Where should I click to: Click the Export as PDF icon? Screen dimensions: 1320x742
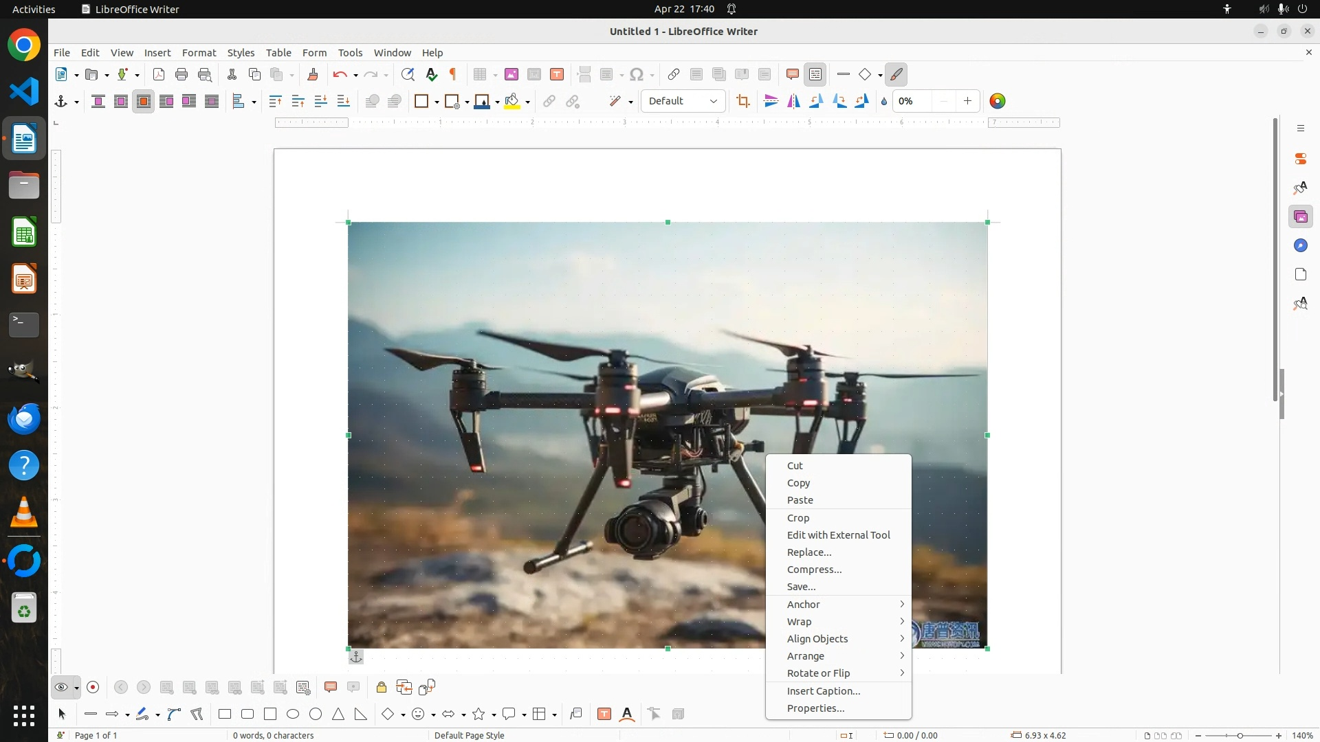tap(159, 74)
